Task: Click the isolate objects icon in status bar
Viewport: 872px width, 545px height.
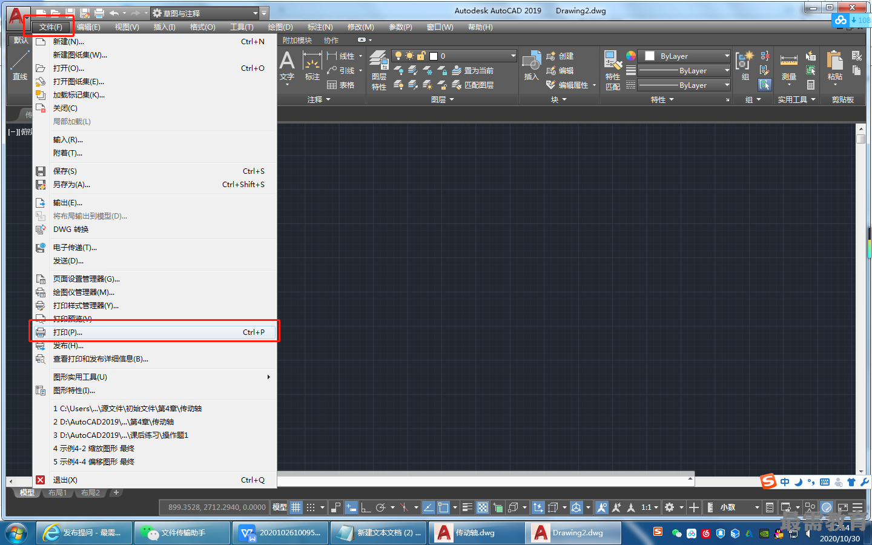Action: [810, 507]
